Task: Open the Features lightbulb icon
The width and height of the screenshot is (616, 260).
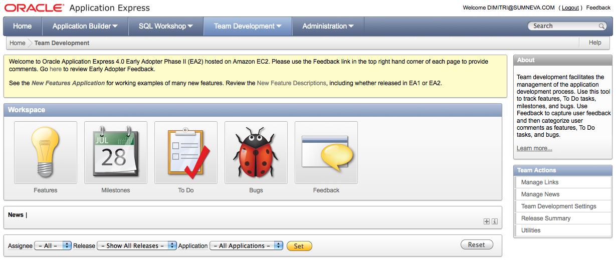Action: click(x=46, y=153)
